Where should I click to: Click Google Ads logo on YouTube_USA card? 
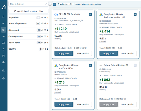click(56, 66)
